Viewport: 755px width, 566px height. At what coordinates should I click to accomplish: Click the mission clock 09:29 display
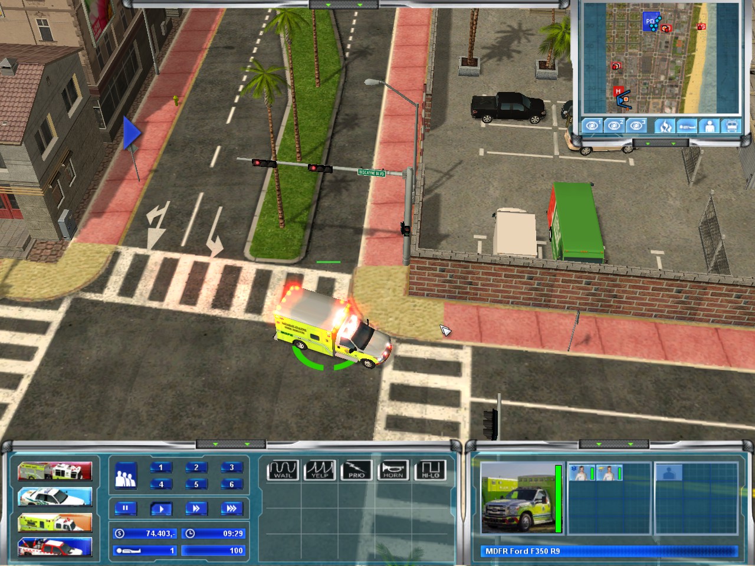click(215, 533)
